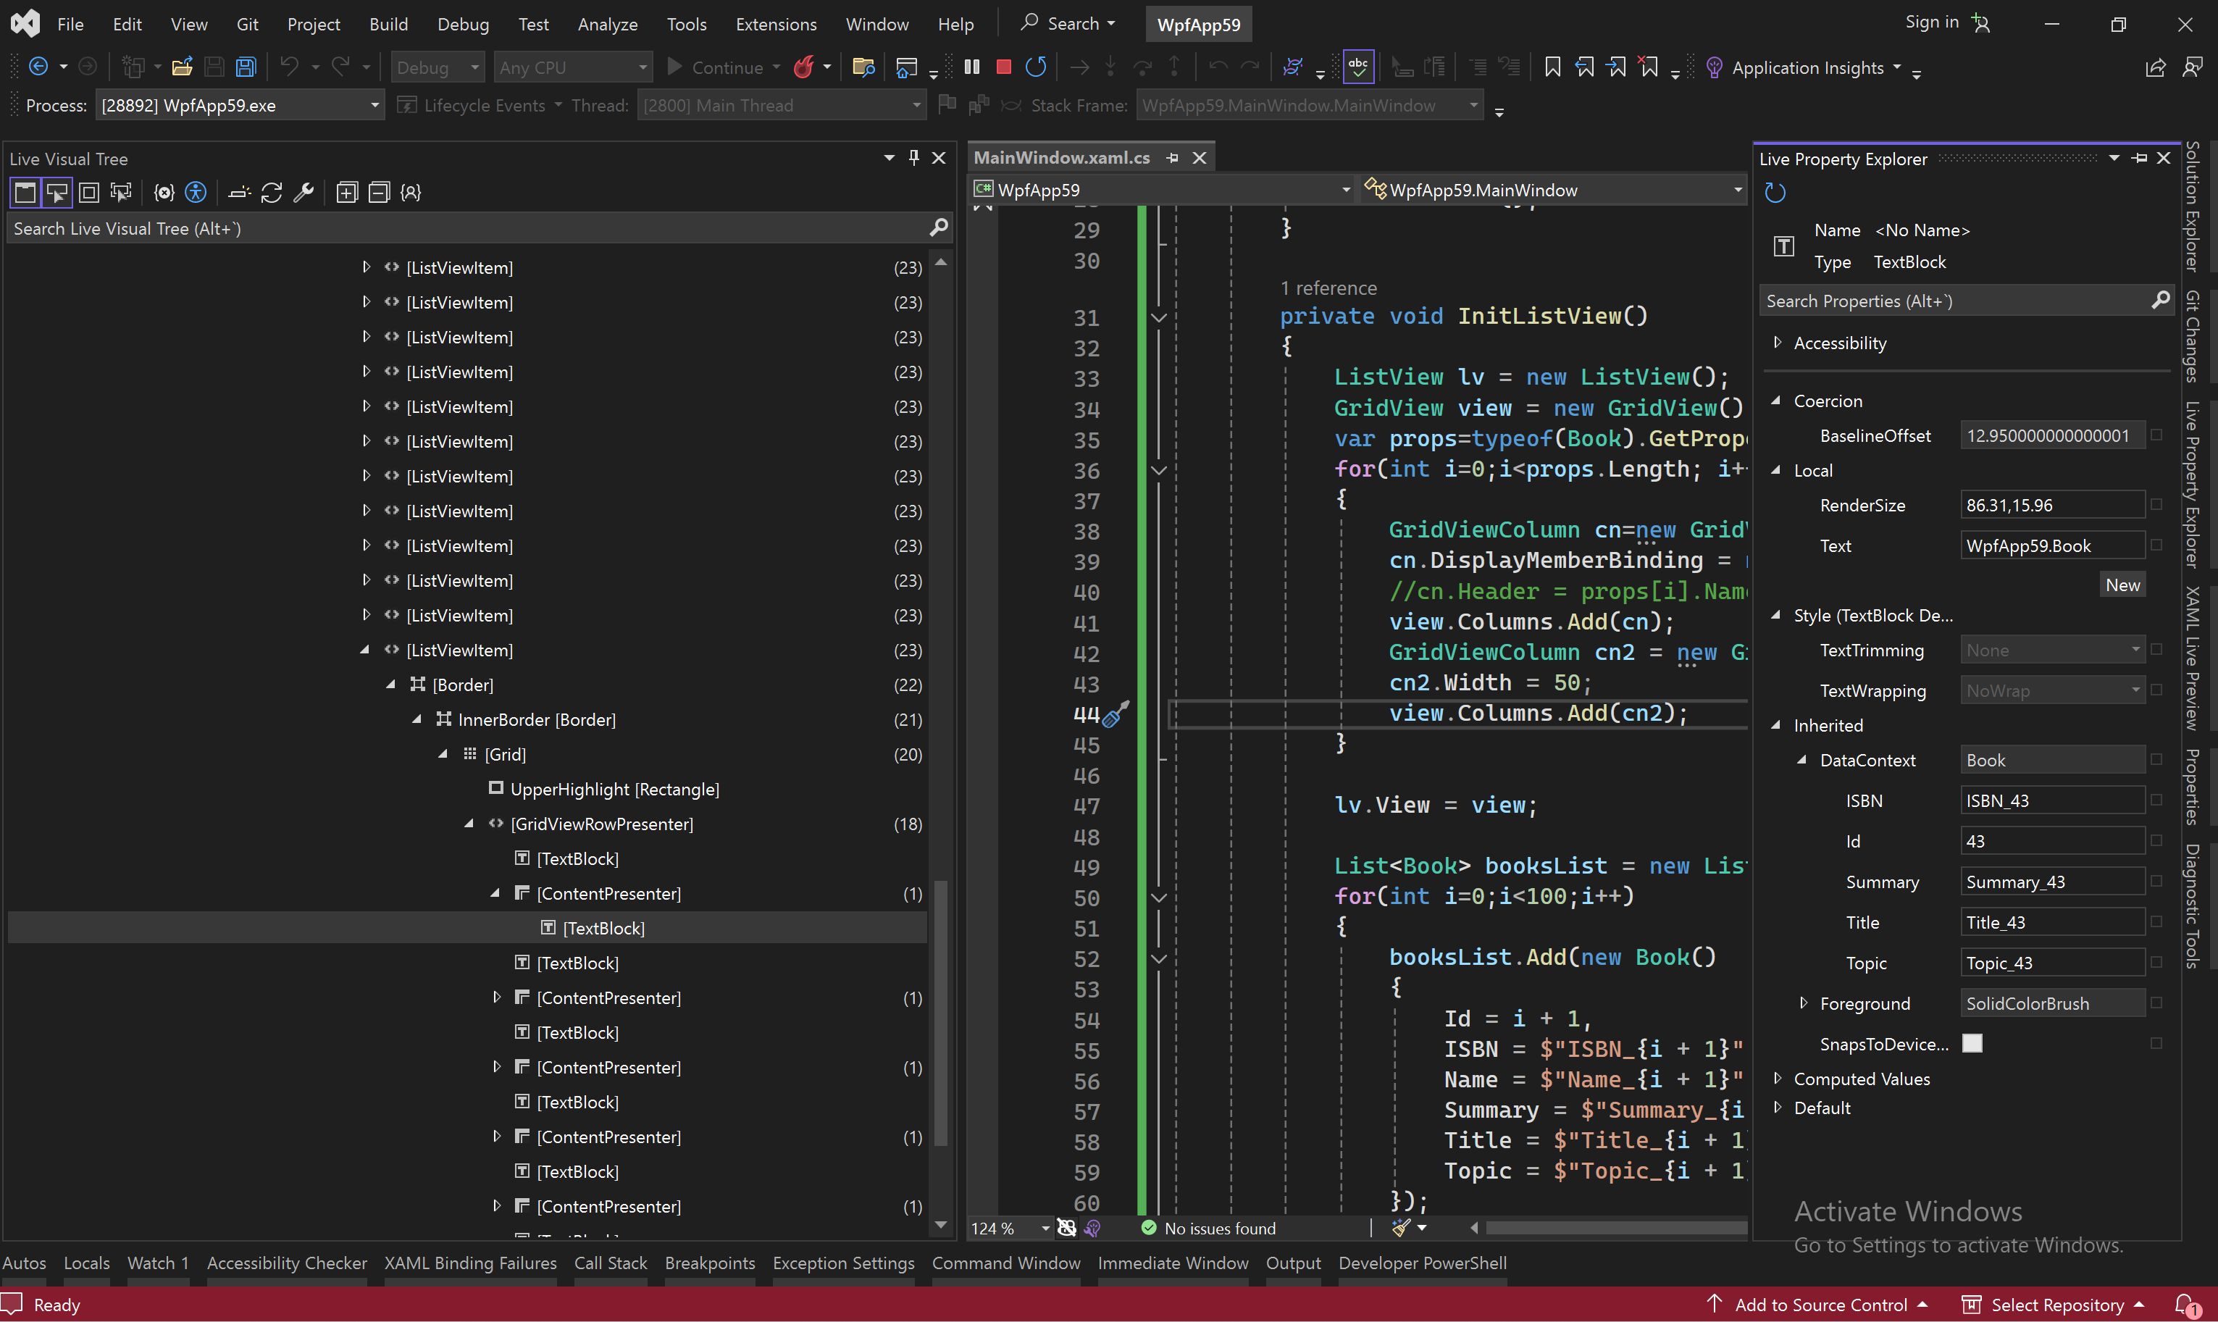Click the Live Share icon
Screen dimensions: 2218x1322
click(2156, 67)
